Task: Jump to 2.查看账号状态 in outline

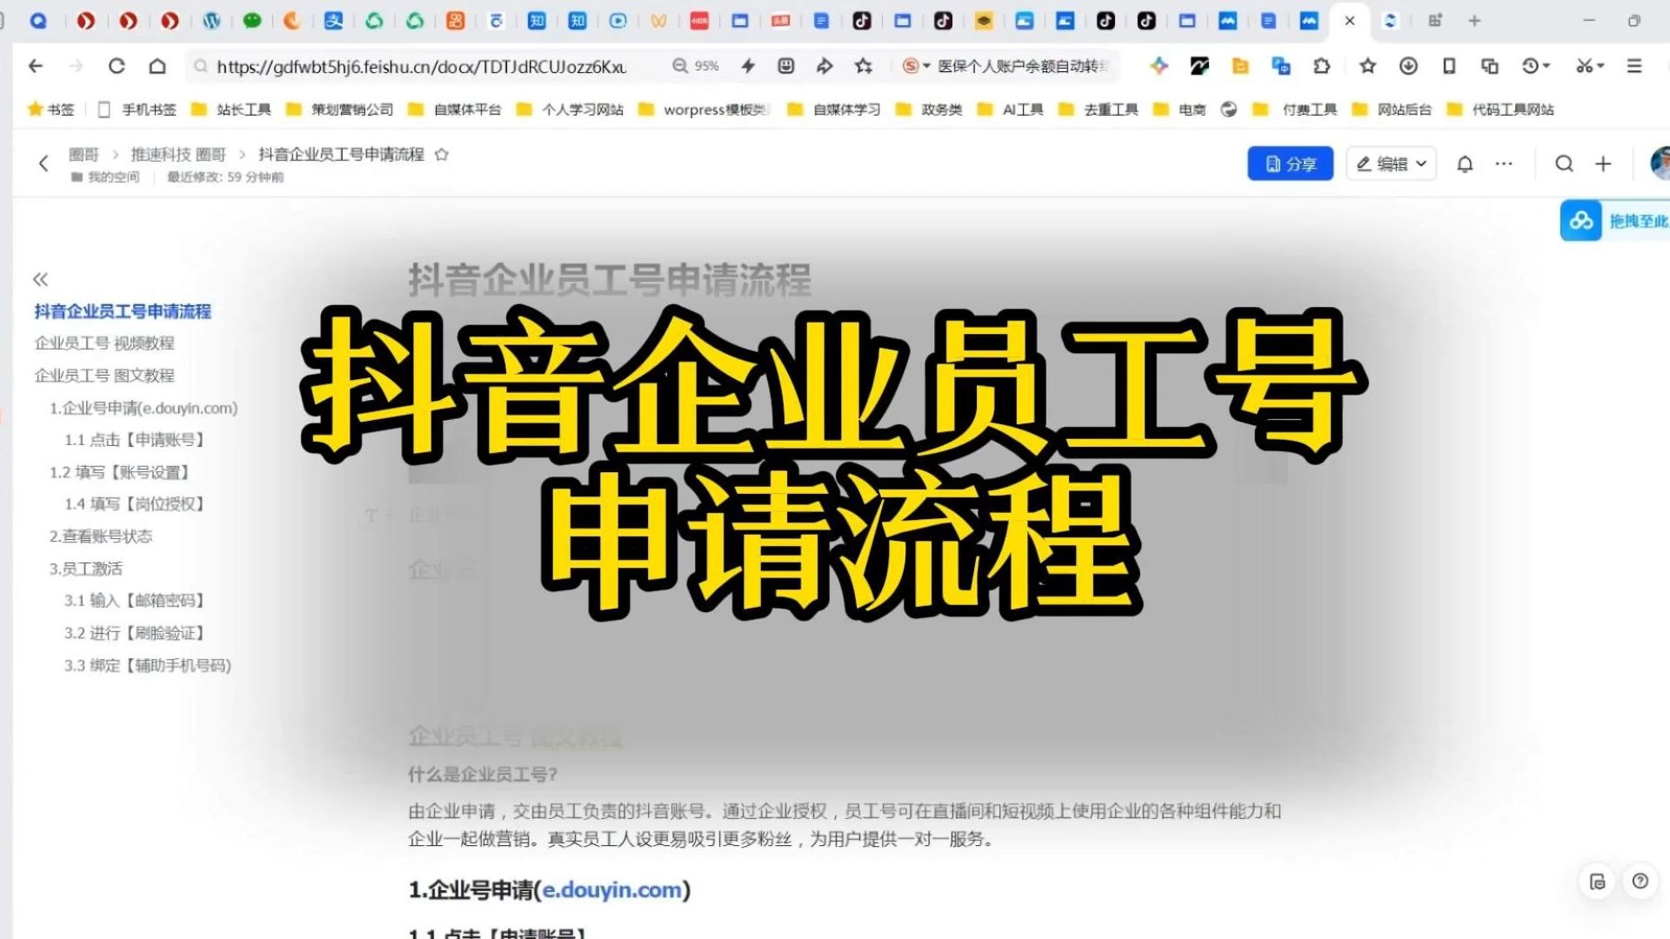Action: 101,536
